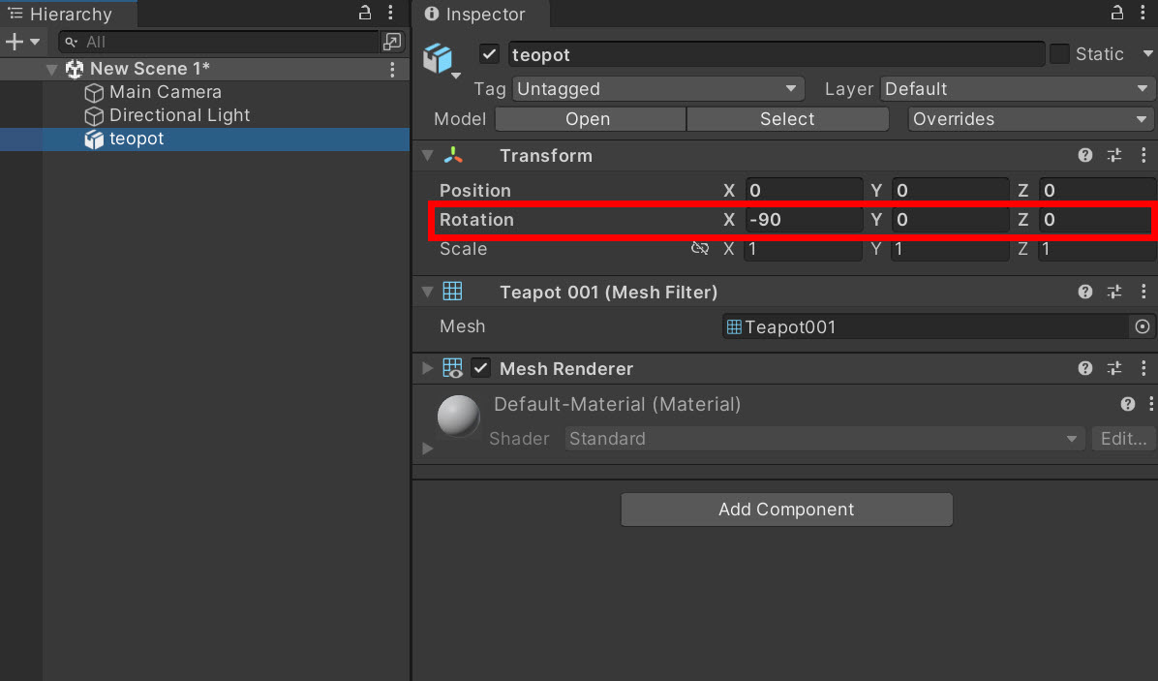Select Main Camera in hierarchy
Screen dimensions: 1158x681
click(165, 92)
